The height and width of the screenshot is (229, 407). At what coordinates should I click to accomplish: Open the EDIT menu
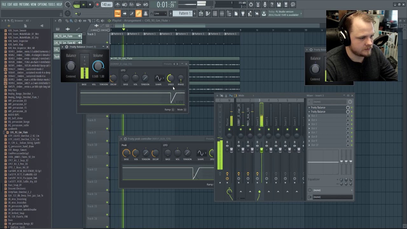click(10, 4)
